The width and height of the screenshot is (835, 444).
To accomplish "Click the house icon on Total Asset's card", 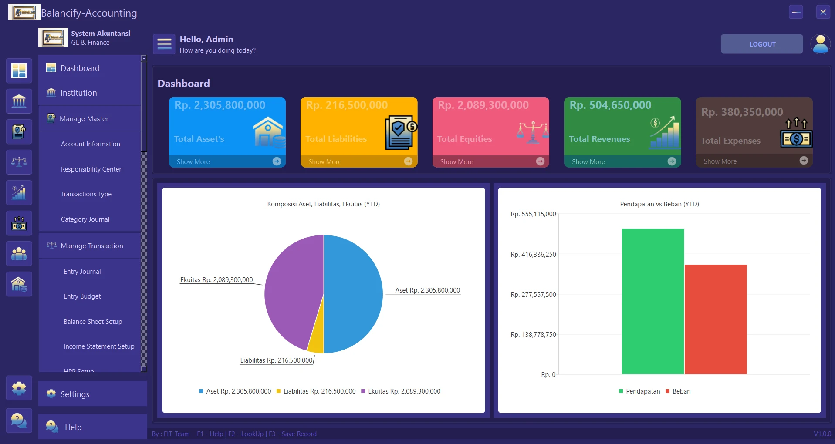I will tap(269, 132).
